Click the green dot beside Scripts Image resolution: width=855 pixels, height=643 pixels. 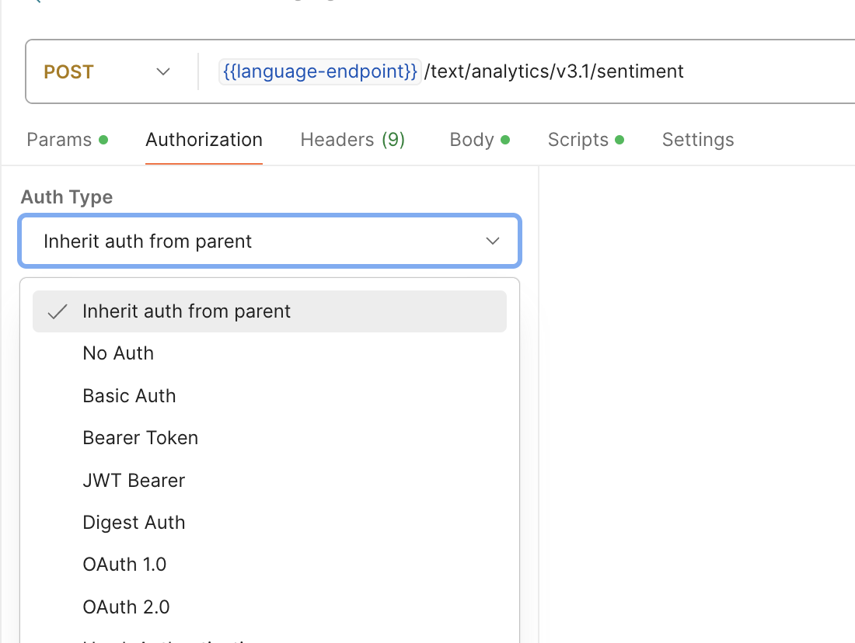(619, 141)
